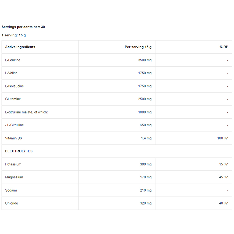This screenshot has width=234, height=234.
Task: Click the 'Servings per container: 30' text
Action: (23, 27)
